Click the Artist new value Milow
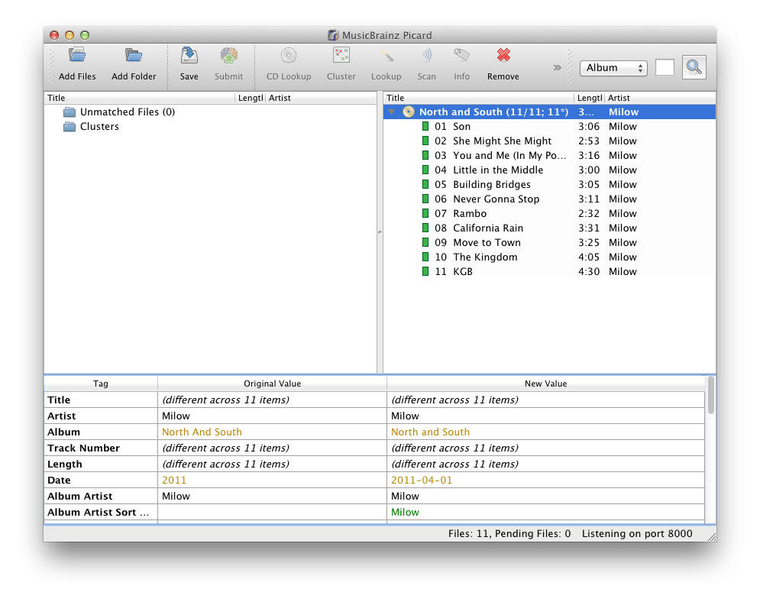Screen dimensions: 760x602 click(x=405, y=416)
